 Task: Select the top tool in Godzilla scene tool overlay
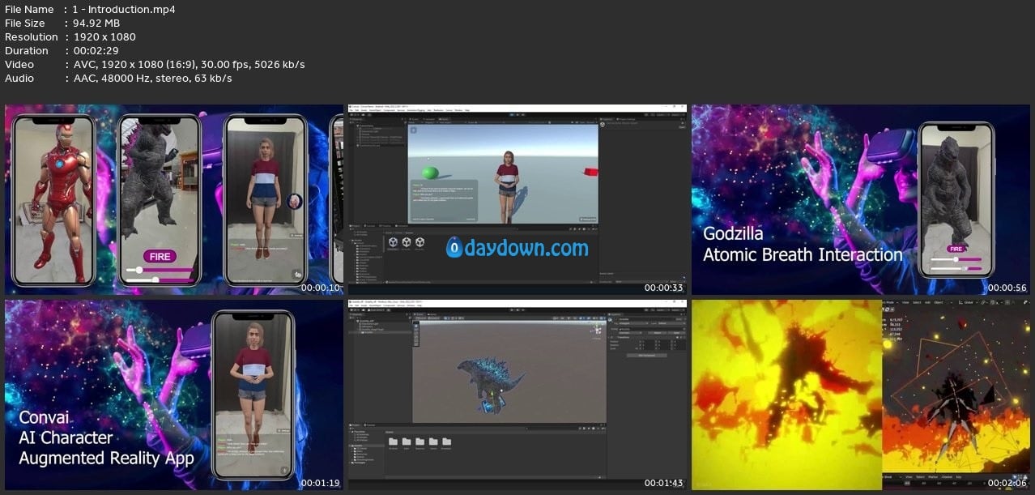click(416, 326)
